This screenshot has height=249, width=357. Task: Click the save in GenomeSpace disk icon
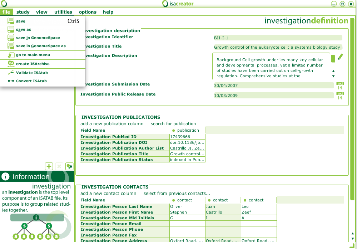(x=11, y=38)
